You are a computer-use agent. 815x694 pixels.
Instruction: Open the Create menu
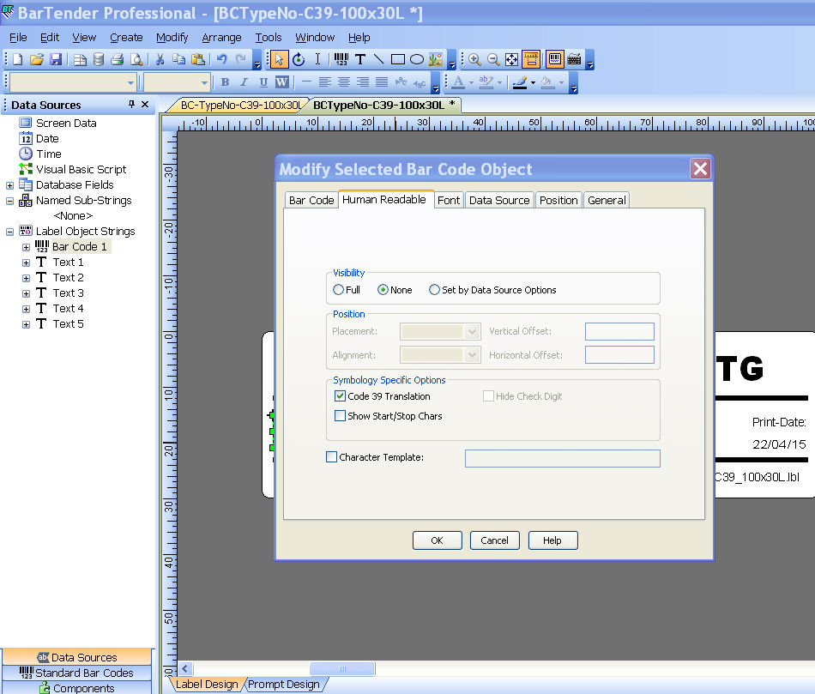point(126,38)
